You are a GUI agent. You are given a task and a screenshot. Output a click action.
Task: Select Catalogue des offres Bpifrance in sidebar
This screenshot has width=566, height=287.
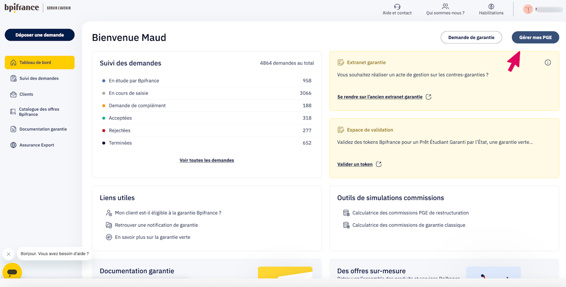pyautogui.click(x=40, y=112)
